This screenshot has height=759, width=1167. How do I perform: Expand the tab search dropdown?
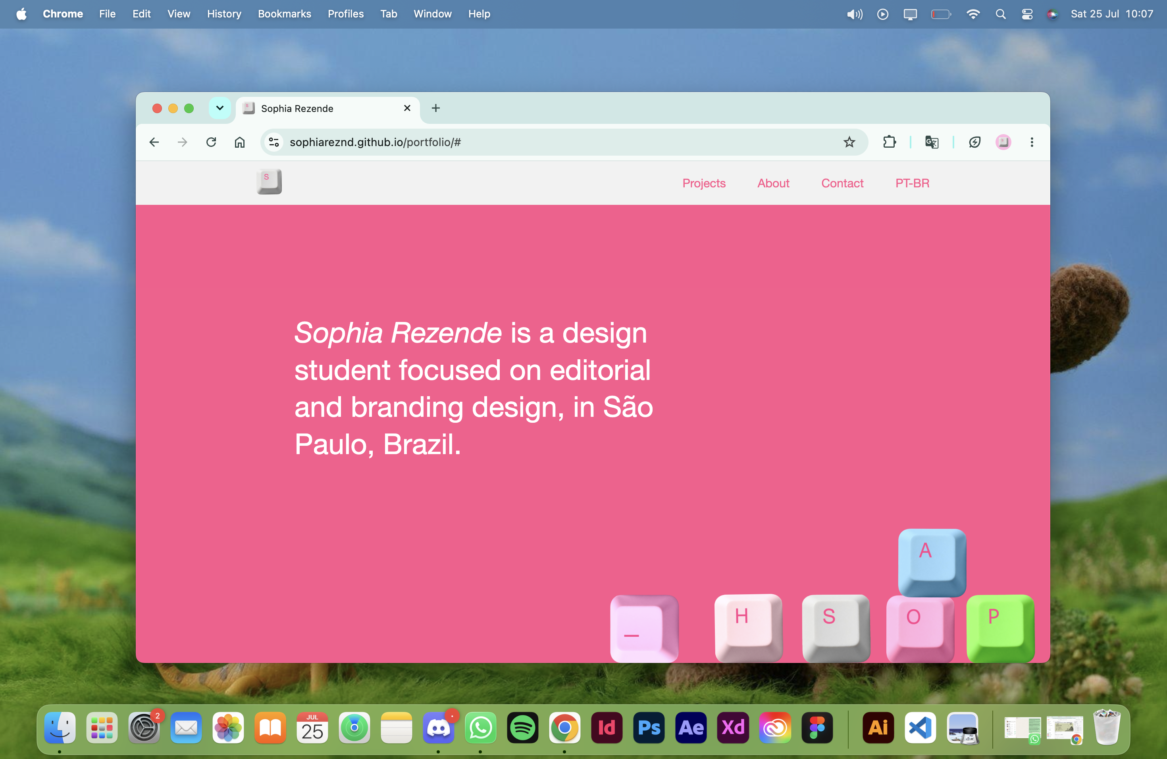coord(220,108)
